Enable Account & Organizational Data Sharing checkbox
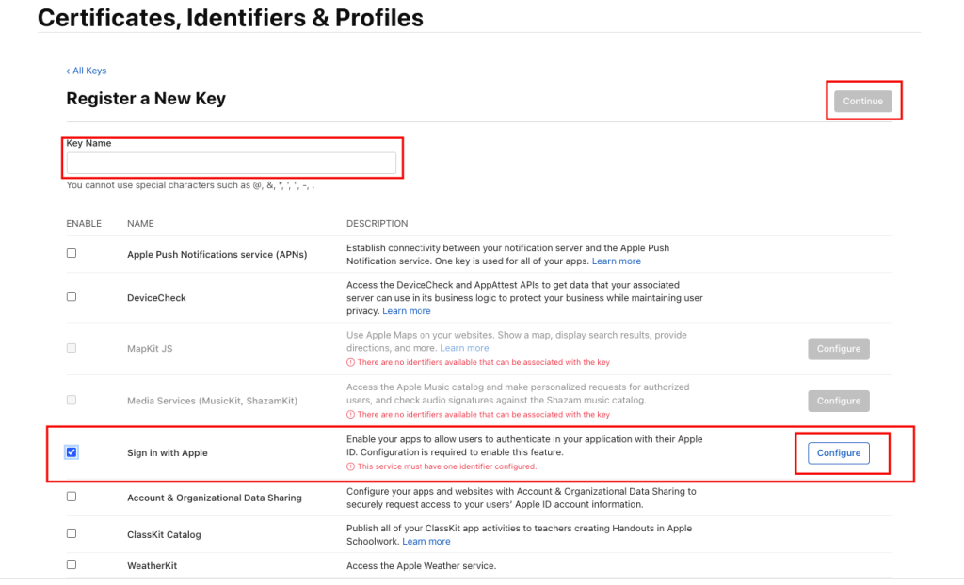 (72, 497)
